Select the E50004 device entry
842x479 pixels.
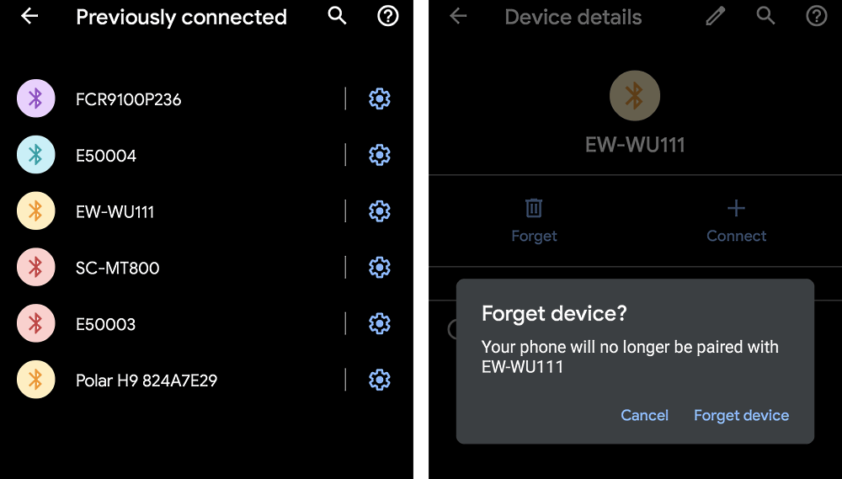pos(106,156)
